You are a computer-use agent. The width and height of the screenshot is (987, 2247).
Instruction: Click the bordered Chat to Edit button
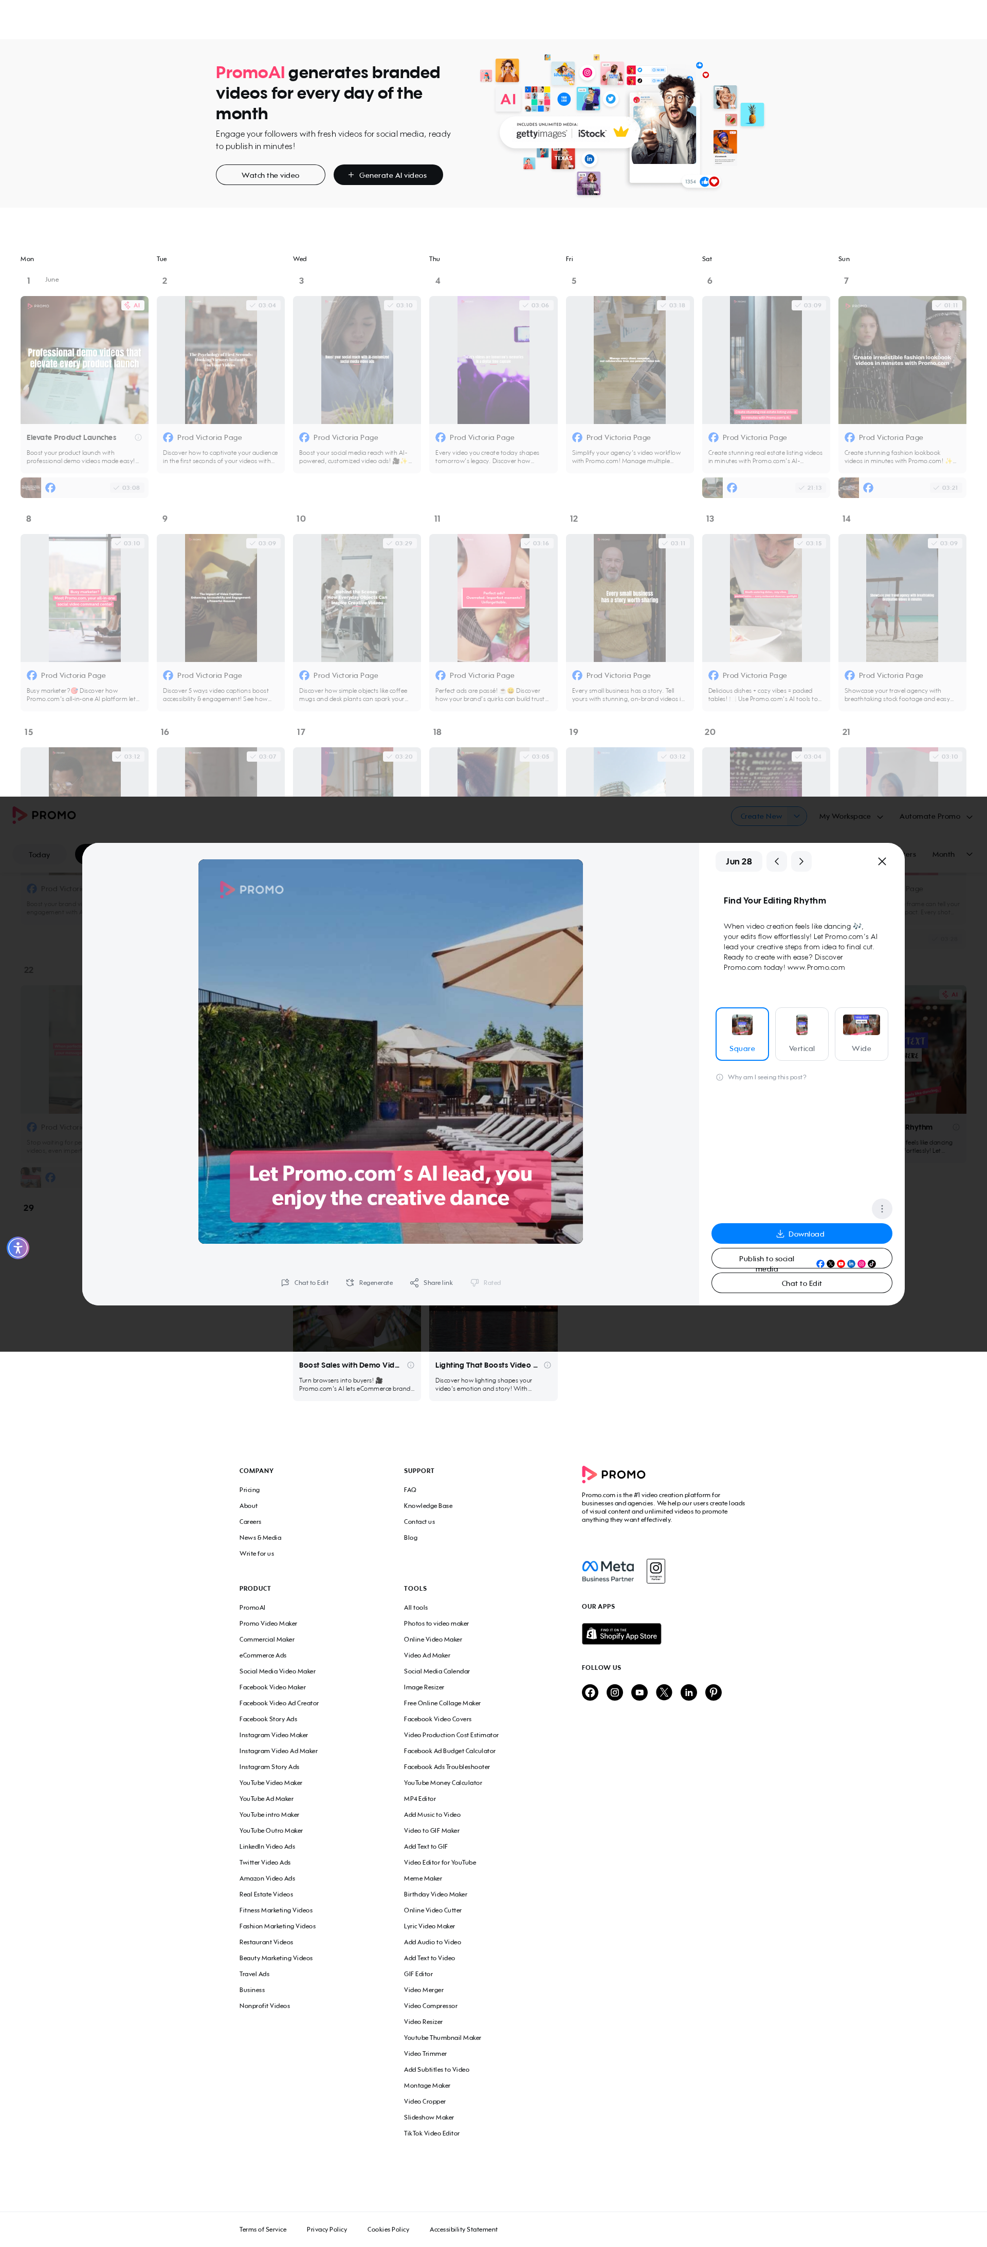(x=801, y=1283)
